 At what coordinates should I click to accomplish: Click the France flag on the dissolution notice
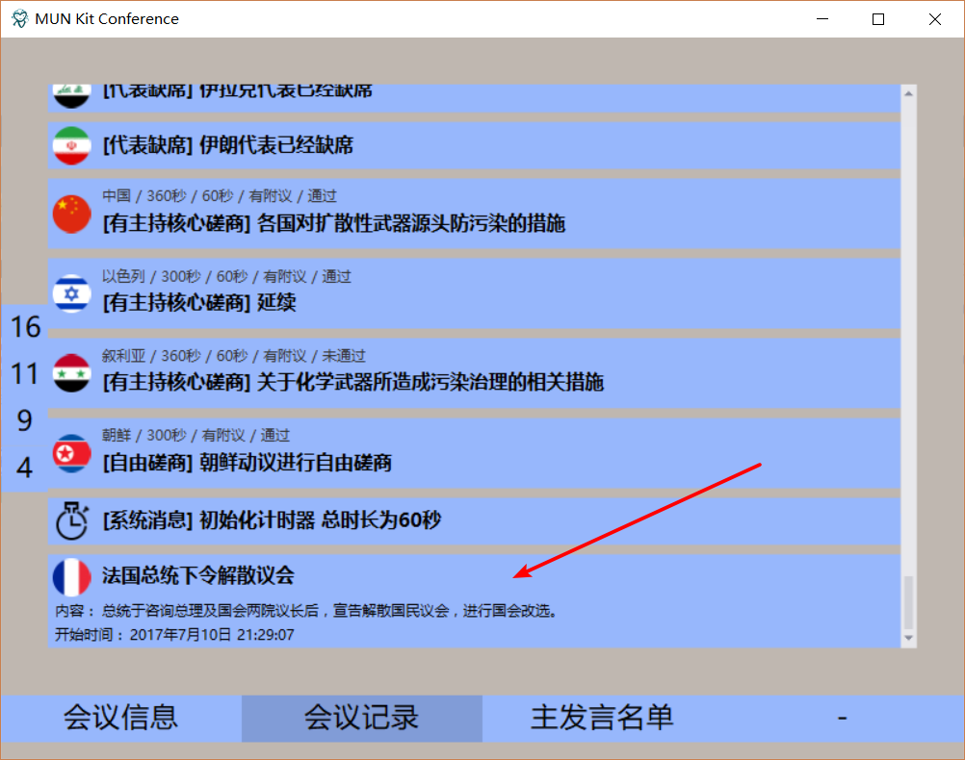71,577
